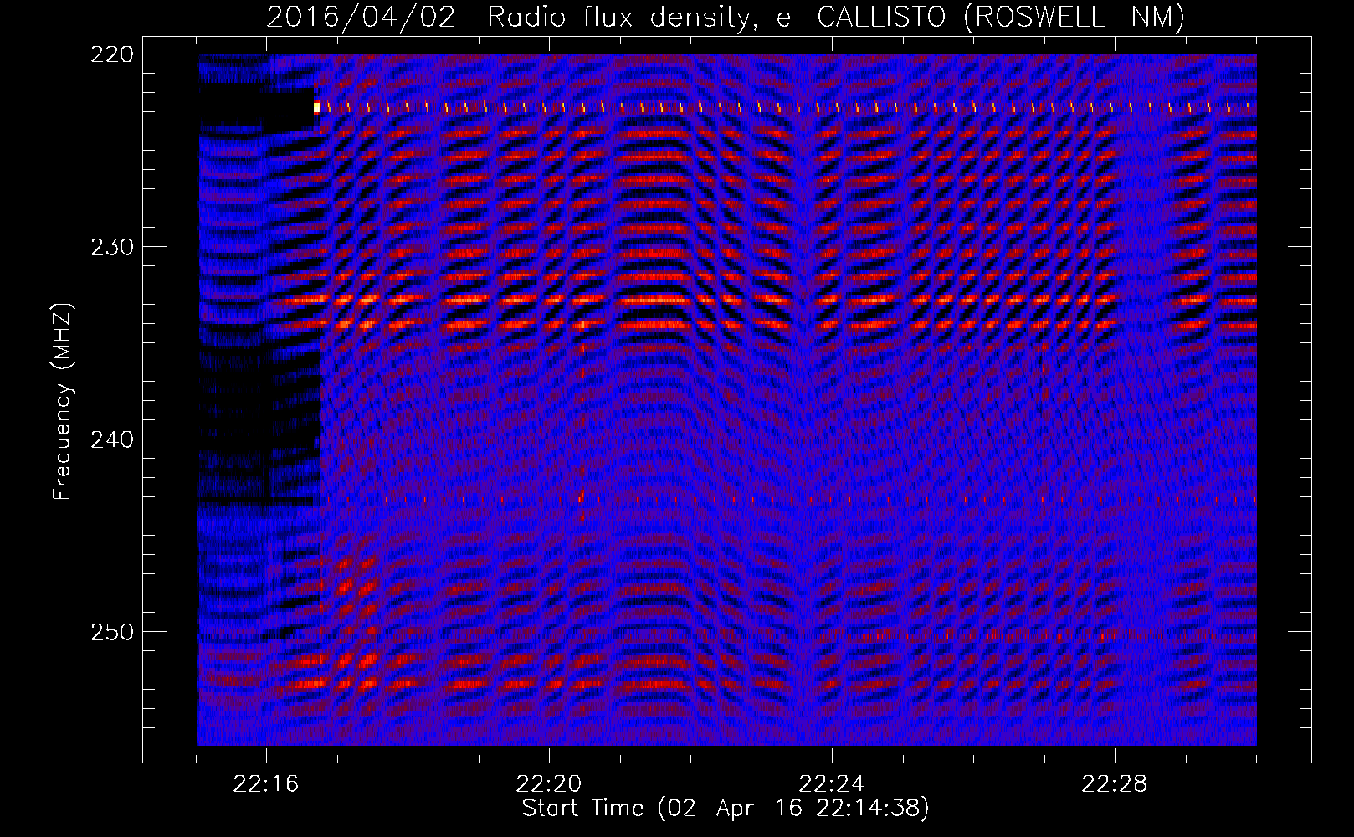Click the '22:20' time axis label
This screenshot has height=837, width=1354.
(x=549, y=784)
